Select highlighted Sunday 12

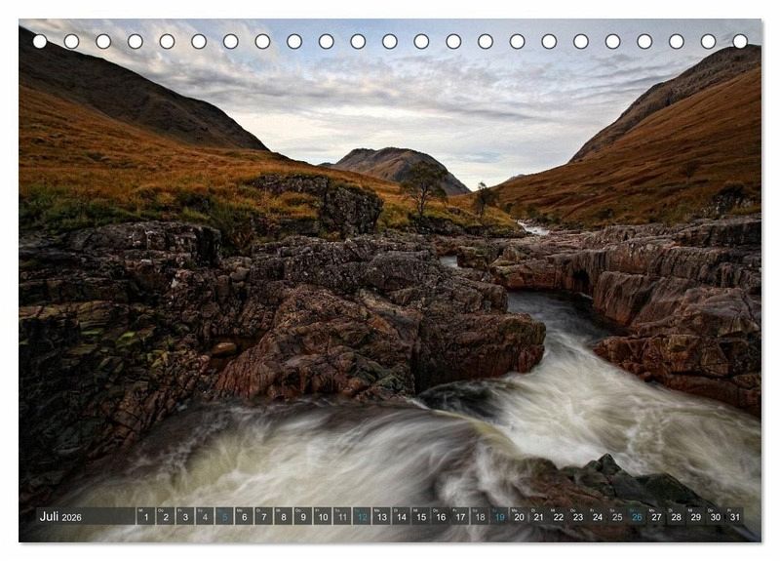[x=362, y=516]
